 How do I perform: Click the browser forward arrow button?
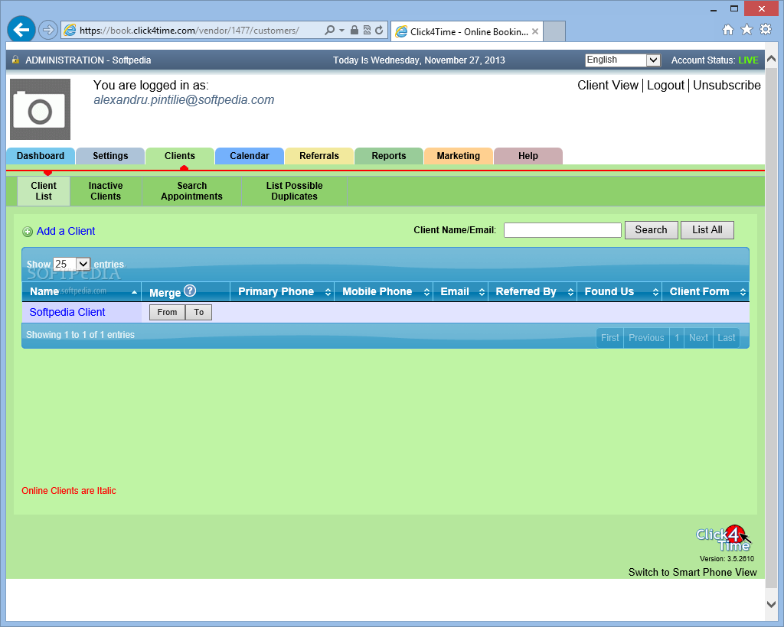point(48,30)
